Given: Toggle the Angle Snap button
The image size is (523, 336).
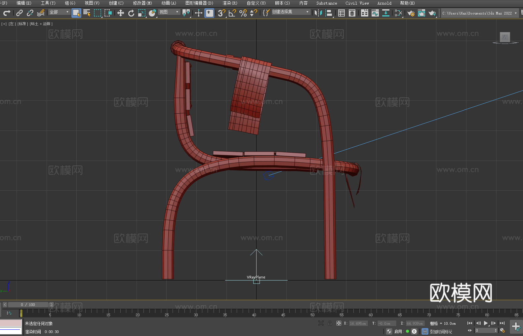Looking at the screenshot, I should click(x=232, y=13).
